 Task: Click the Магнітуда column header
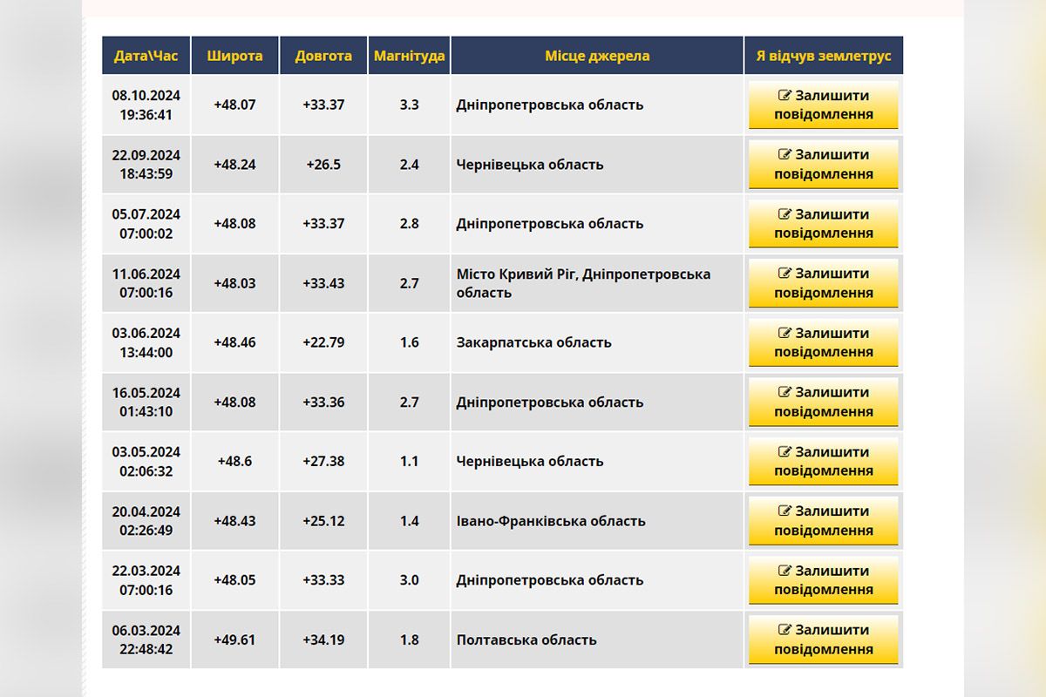point(409,56)
